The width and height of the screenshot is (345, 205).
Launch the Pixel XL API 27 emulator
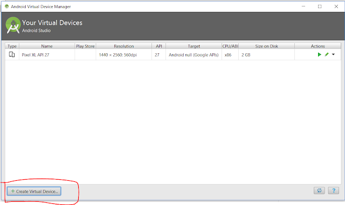(x=320, y=54)
